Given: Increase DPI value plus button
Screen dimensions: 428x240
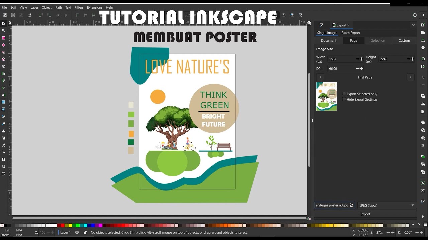Looking at the screenshot, I should click(x=362, y=69).
